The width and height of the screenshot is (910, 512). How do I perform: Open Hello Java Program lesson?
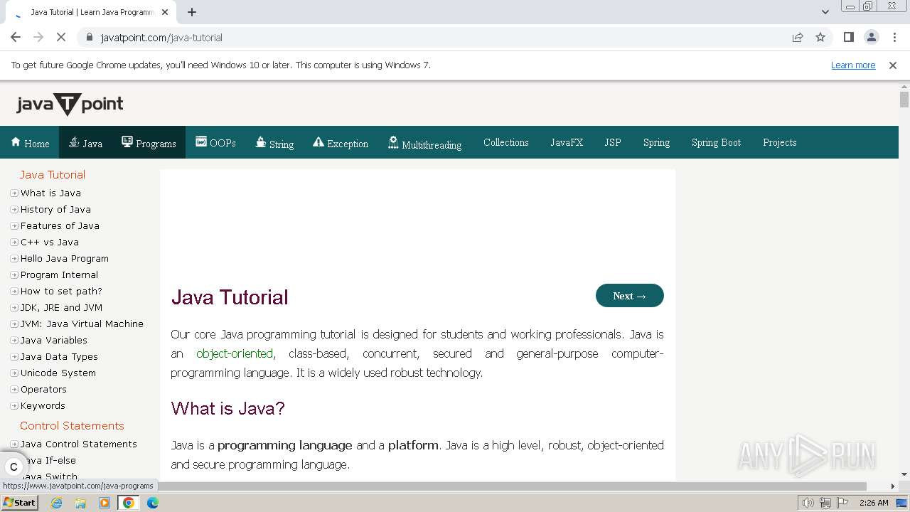tap(65, 258)
